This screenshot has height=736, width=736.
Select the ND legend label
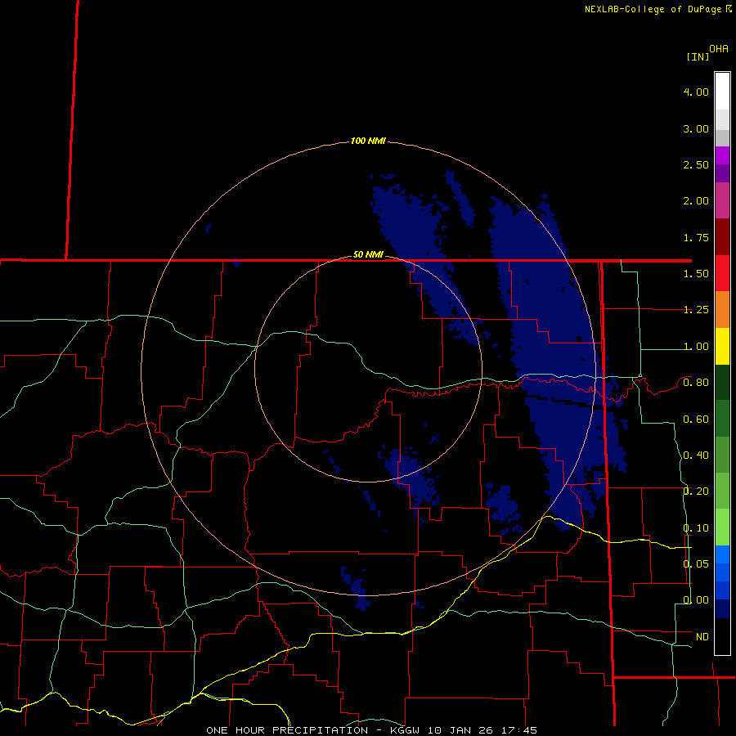coord(702,637)
